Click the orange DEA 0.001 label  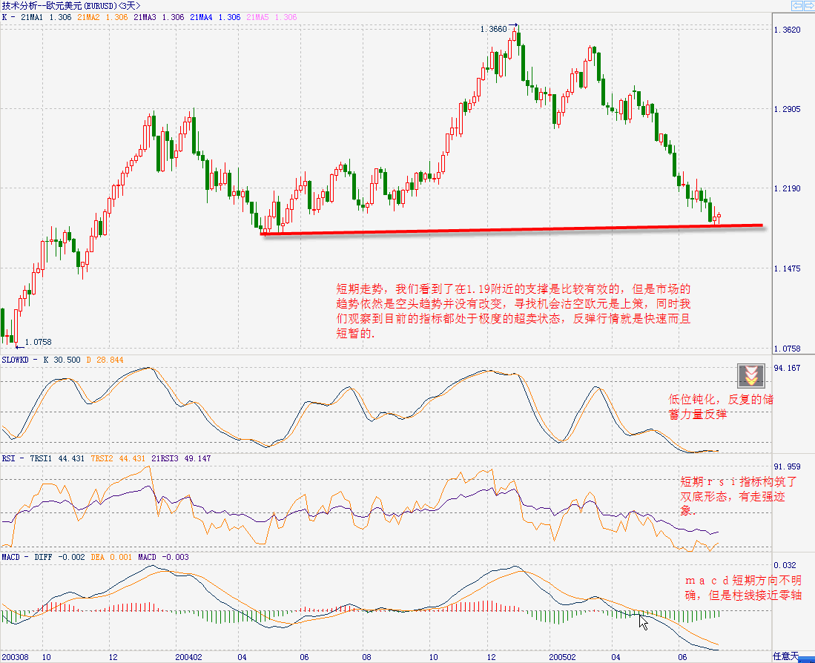pos(111,557)
